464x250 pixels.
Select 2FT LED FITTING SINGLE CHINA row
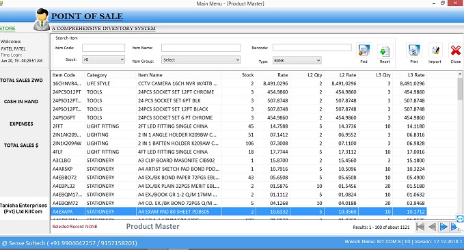[238, 126]
